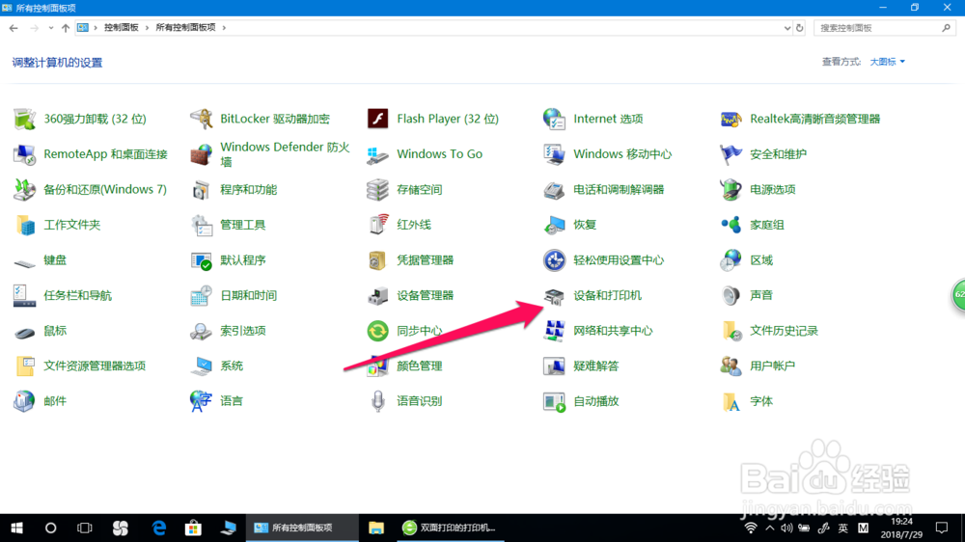Open 设备和打印机 printer icon
The image size is (965, 542).
coord(554,296)
